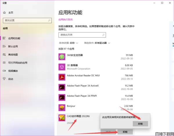Select Adobe Flash Player 34 ActiveX name
174x136 pixels.
pos(83,86)
